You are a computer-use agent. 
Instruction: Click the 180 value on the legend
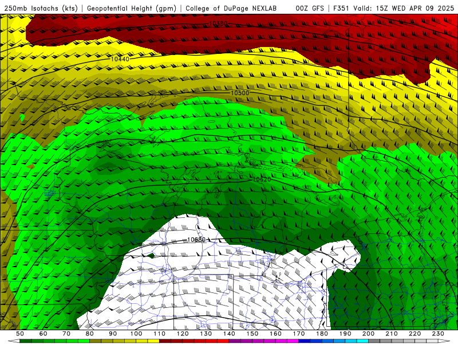[322, 334]
